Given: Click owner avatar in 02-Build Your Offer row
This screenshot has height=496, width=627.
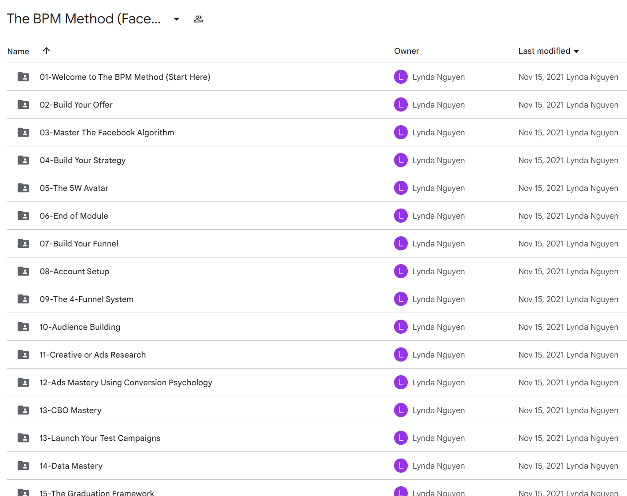Looking at the screenshot, I should [x=401, y=104].
